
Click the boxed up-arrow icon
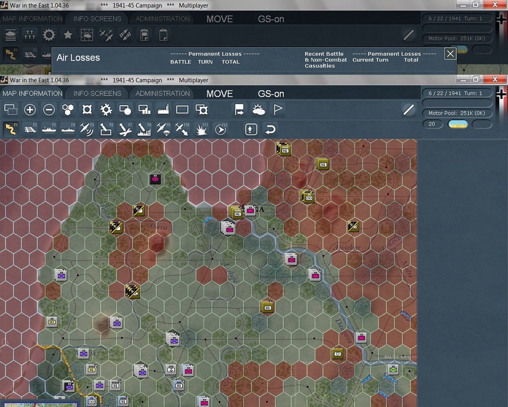point(251,129)
